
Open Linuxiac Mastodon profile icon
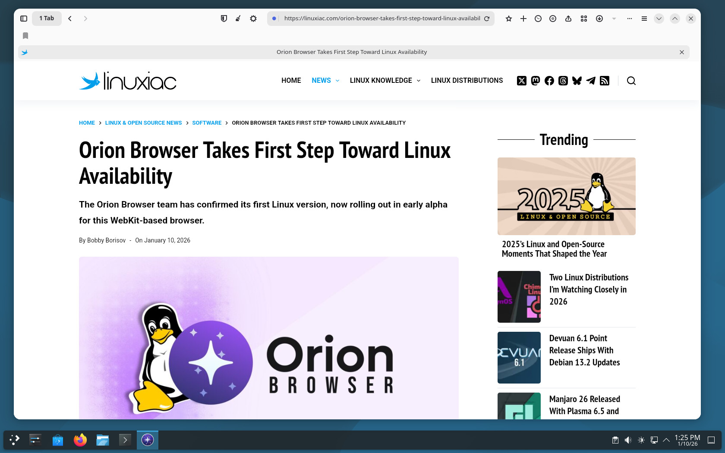pyautogui.click(x=536, y=81)
